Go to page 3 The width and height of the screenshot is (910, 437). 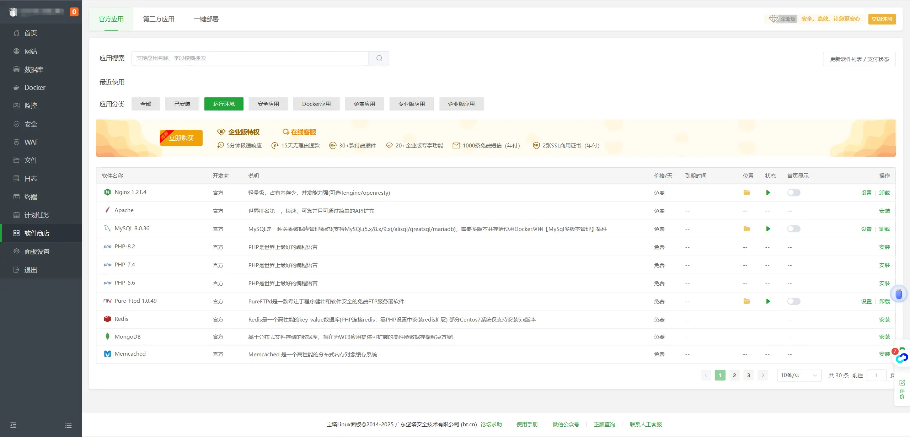pyautogui.click(x=749, y=375)
